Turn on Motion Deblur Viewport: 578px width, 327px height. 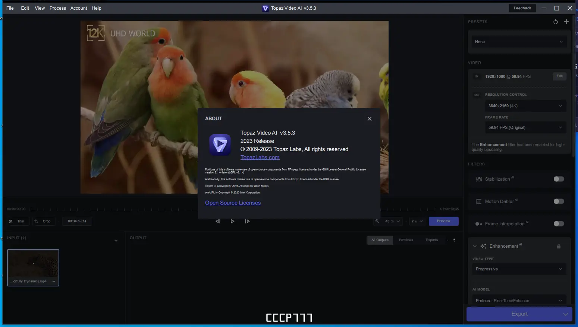[559, 201]
